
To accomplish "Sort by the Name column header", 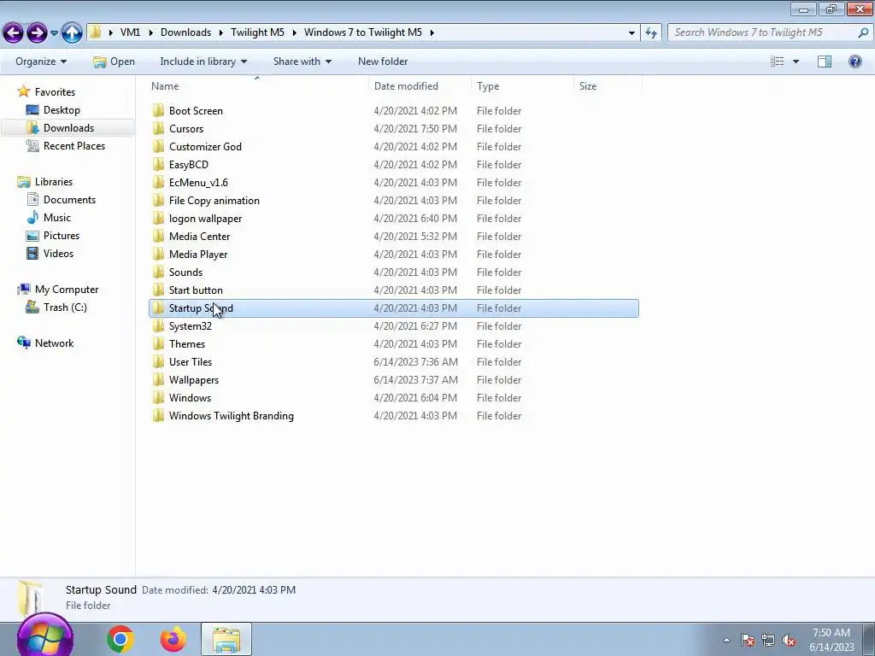I will pyautogui.click(x=165, y=86).
